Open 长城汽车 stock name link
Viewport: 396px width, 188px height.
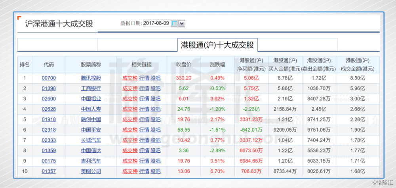(91, 140)
